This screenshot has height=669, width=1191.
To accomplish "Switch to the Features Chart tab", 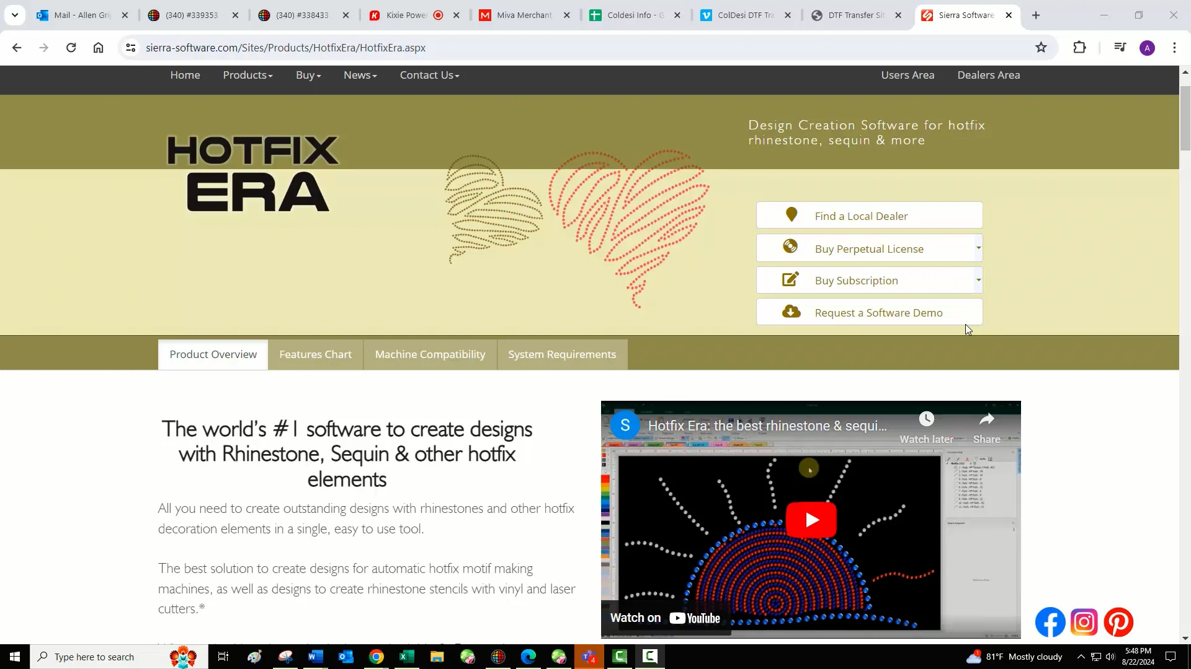I will [x=315, y=354].
